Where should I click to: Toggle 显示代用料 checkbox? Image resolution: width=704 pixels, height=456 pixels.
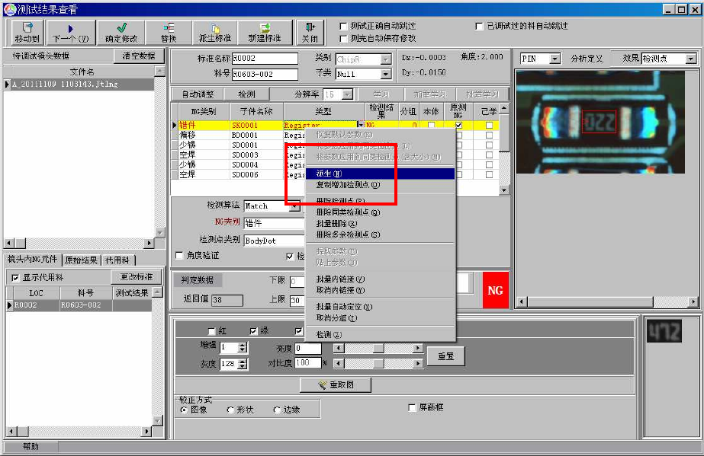14,278
